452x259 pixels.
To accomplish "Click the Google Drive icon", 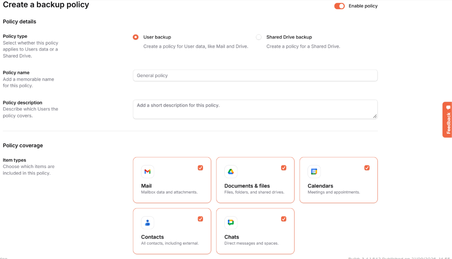I will (231, 172).
